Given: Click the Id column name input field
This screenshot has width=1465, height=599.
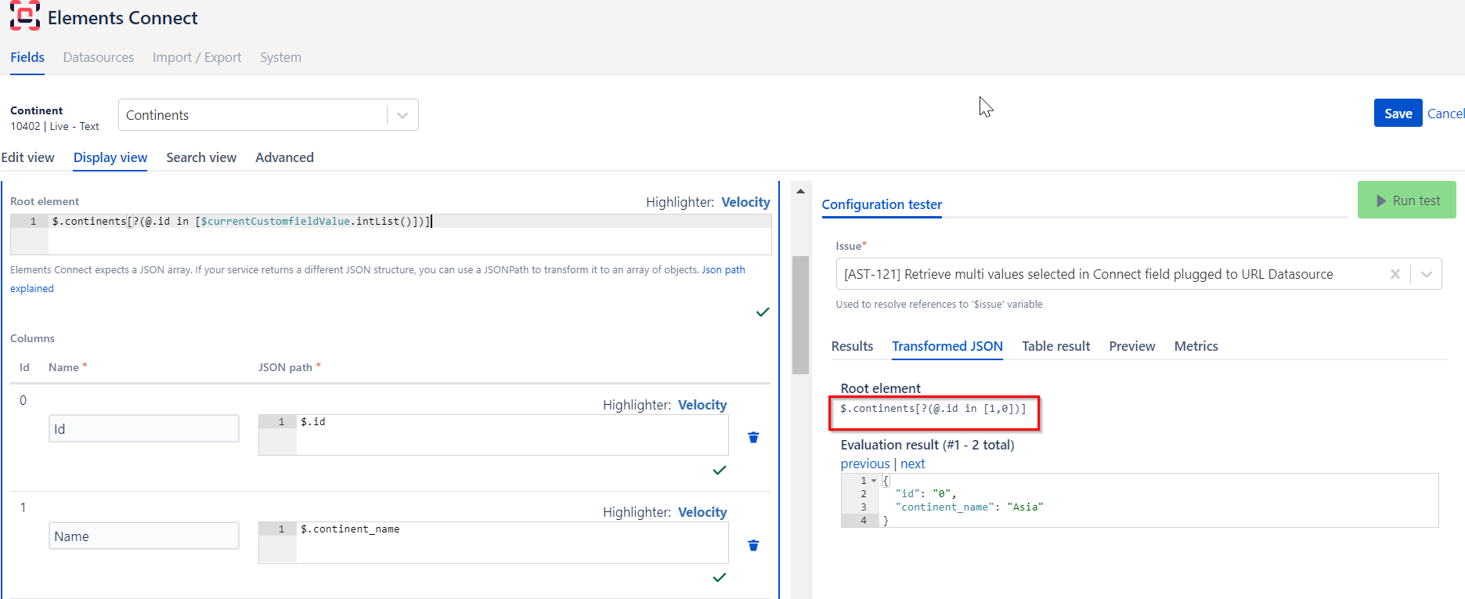Looking at the screenshot, I should [144, 429].
